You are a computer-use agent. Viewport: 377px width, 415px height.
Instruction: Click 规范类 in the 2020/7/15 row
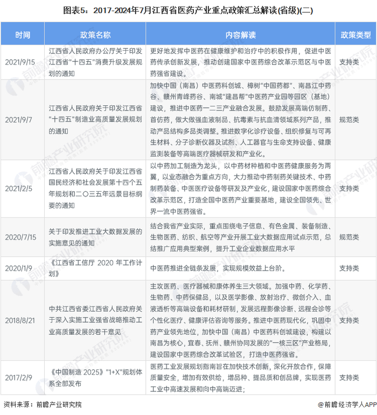[349, 237]
